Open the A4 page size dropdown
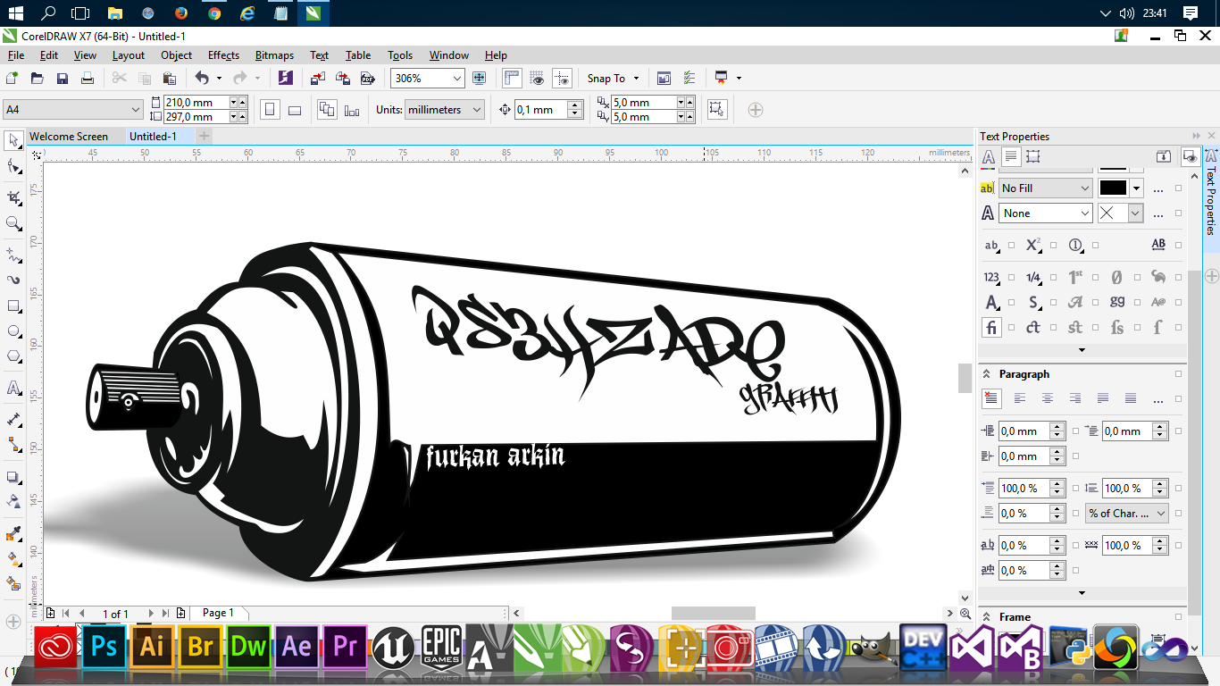The image size is (1220, 686). point(72,110)
